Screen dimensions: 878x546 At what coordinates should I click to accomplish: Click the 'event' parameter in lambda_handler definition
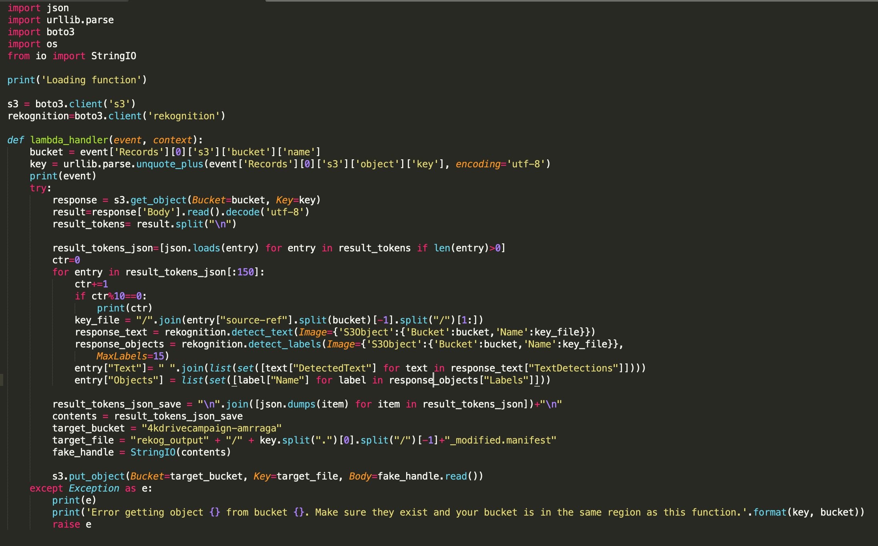point(127,140)
